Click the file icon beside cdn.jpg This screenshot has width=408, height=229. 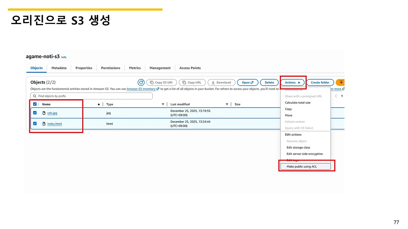coord(44,113)
